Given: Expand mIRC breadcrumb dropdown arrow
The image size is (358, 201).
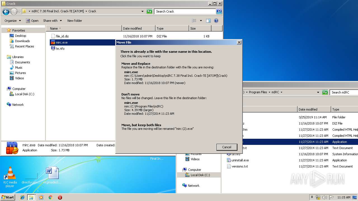Looking at the screenshot, I should click(x=281, y=92).
